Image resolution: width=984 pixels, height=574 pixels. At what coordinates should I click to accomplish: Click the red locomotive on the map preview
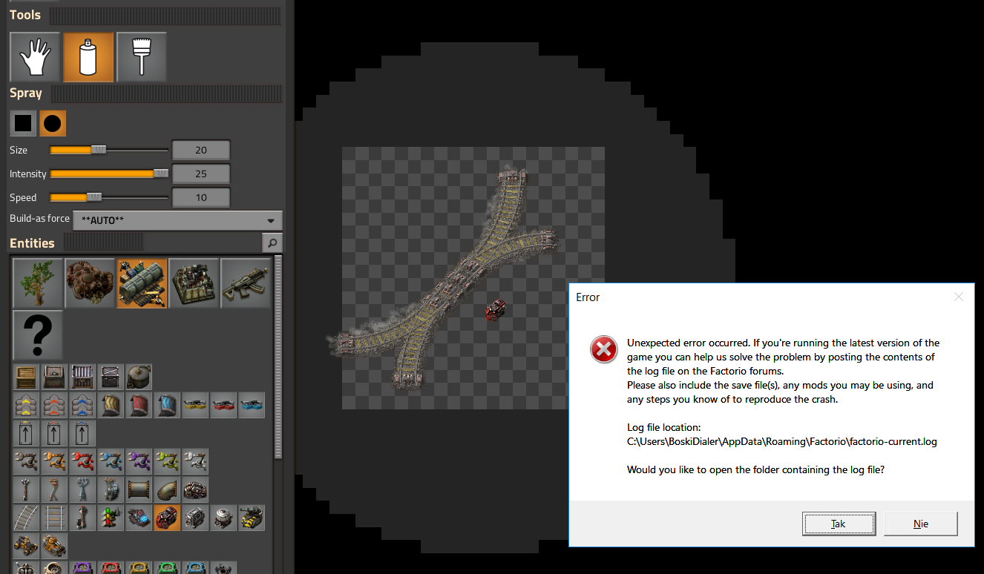(496, 310)
